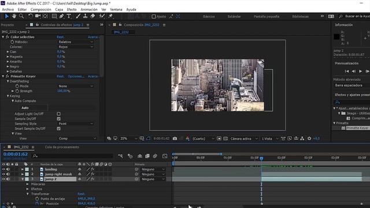Screen dimensions: 370x208
Task: Enable motion blur for timeline layers
Action: (x=155, y=156)
